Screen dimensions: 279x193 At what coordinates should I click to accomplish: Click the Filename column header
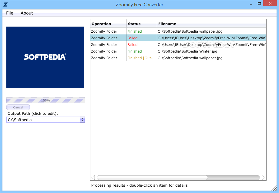coord(212,24)
